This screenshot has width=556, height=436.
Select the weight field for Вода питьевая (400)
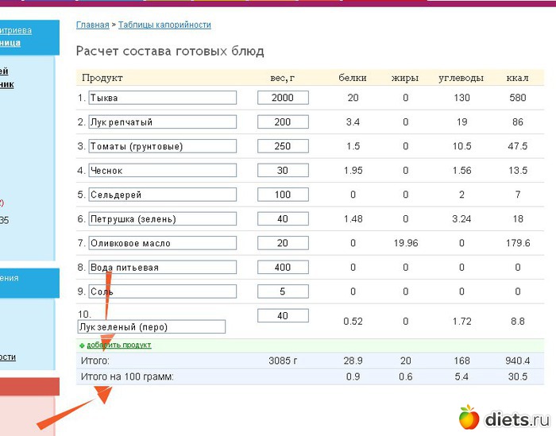(283, 268)
